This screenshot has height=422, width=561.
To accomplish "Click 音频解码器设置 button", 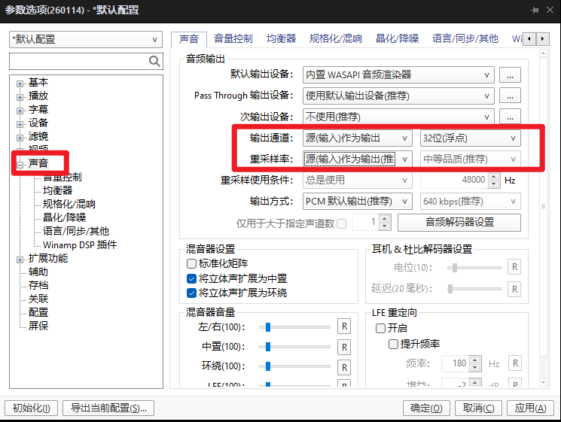I will [x=459, y=222].
